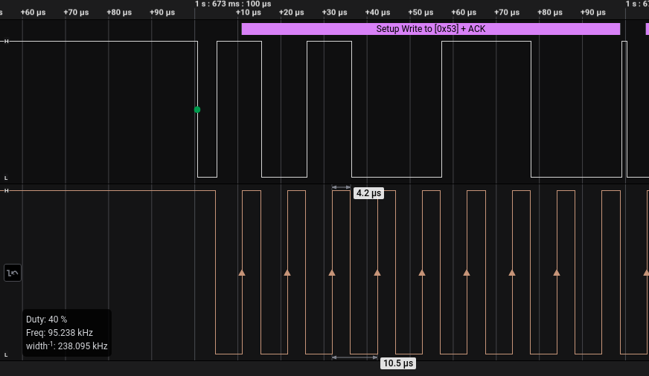Viewport: 649px width, 376px height.
Task: Click the Duty: 40 % readout
Action: tap(46, 320)
